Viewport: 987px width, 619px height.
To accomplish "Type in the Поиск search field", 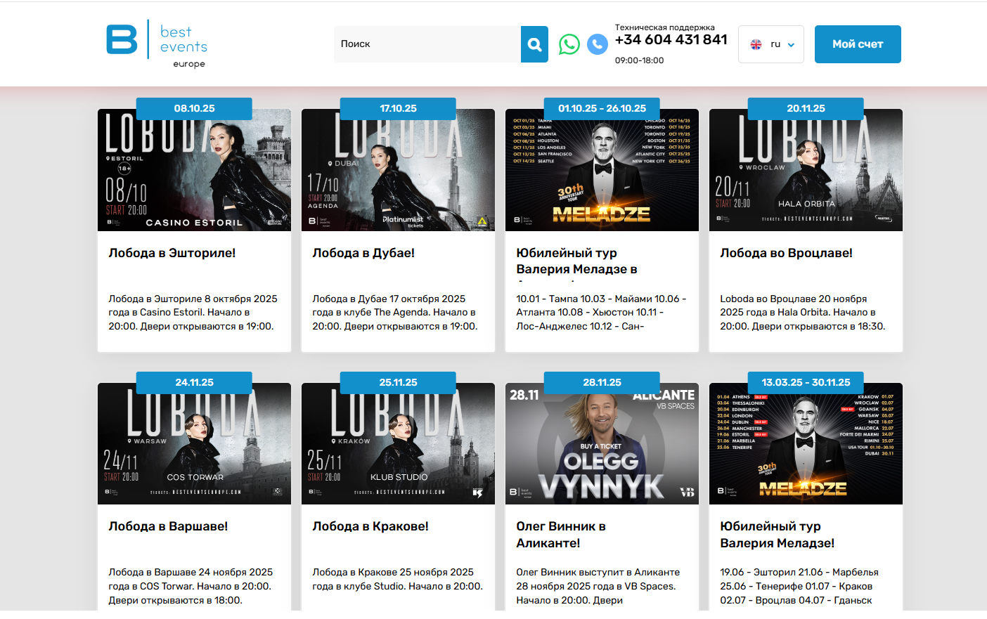I will 427,44.
